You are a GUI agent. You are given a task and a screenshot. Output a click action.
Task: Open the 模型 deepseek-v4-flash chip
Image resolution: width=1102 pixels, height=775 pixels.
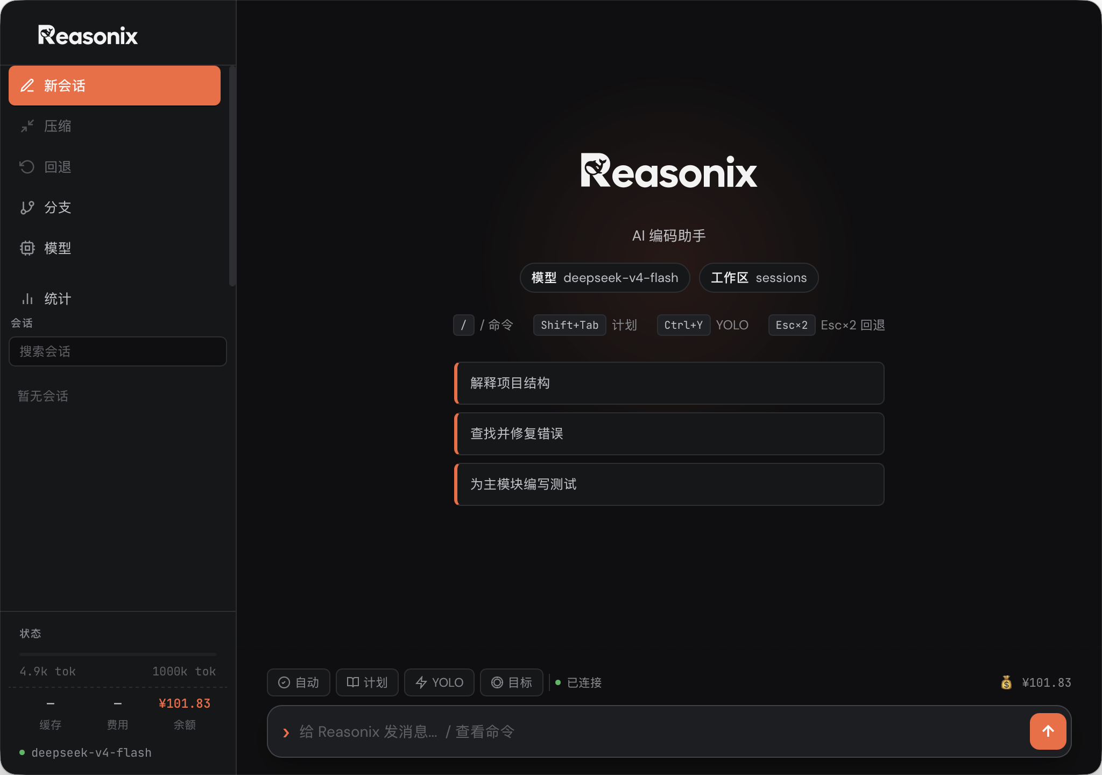click(x=605, y=278)
